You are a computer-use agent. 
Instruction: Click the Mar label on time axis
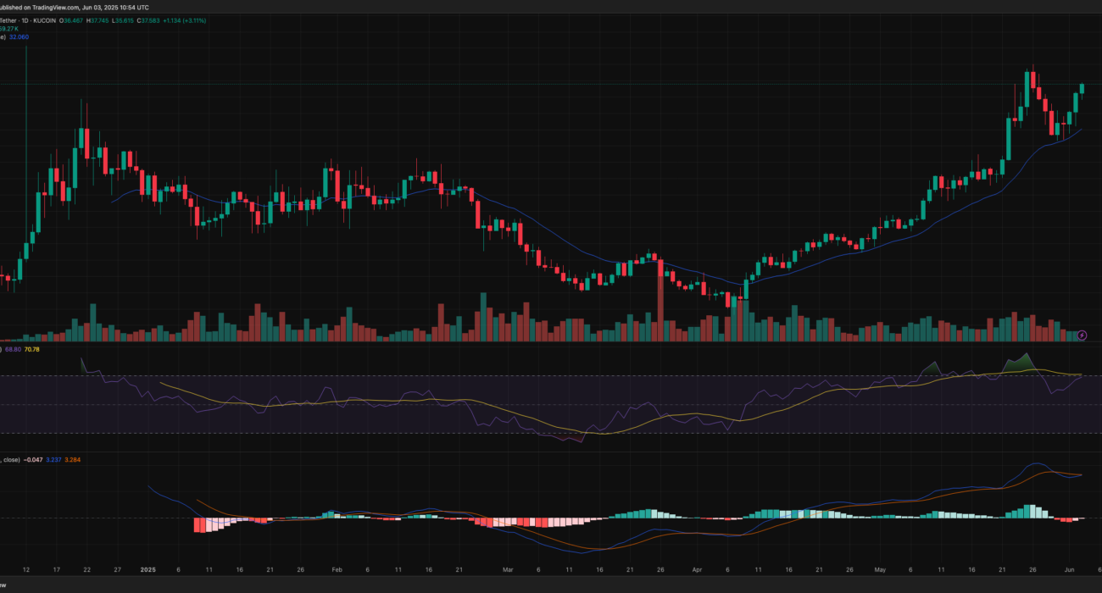(508, 571)
